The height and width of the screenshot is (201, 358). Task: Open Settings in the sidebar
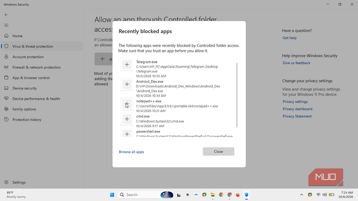click(42, 182)
